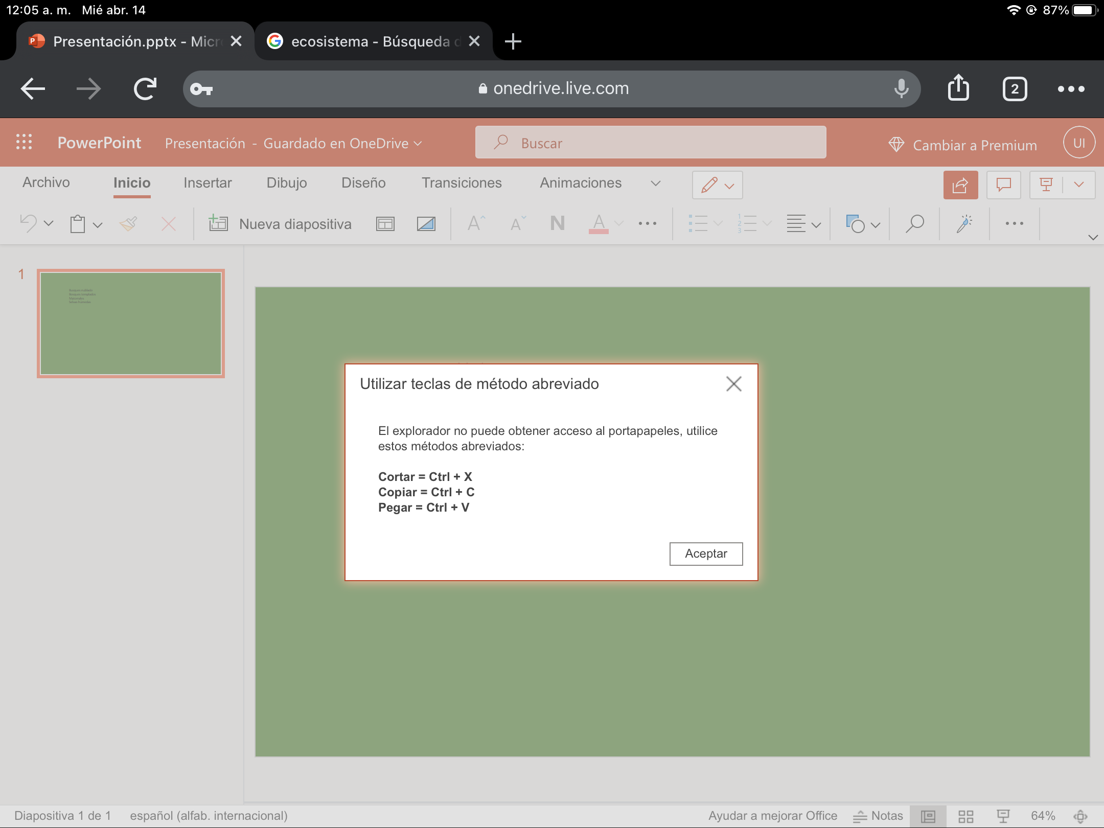This screenshot has width=1104, height=828.
Task: Open the app launcher grid
Action: coord(24,142)
